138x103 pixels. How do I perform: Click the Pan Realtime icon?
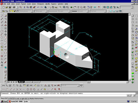(75, 7)
